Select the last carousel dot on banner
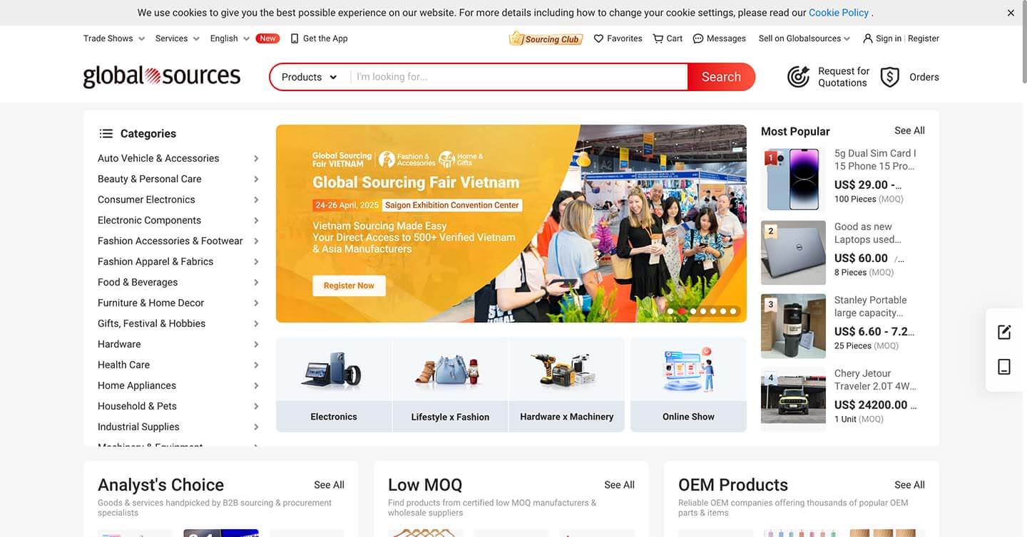Image resolution: width=1027 pixels, height=537 pixels. [733, 311]
